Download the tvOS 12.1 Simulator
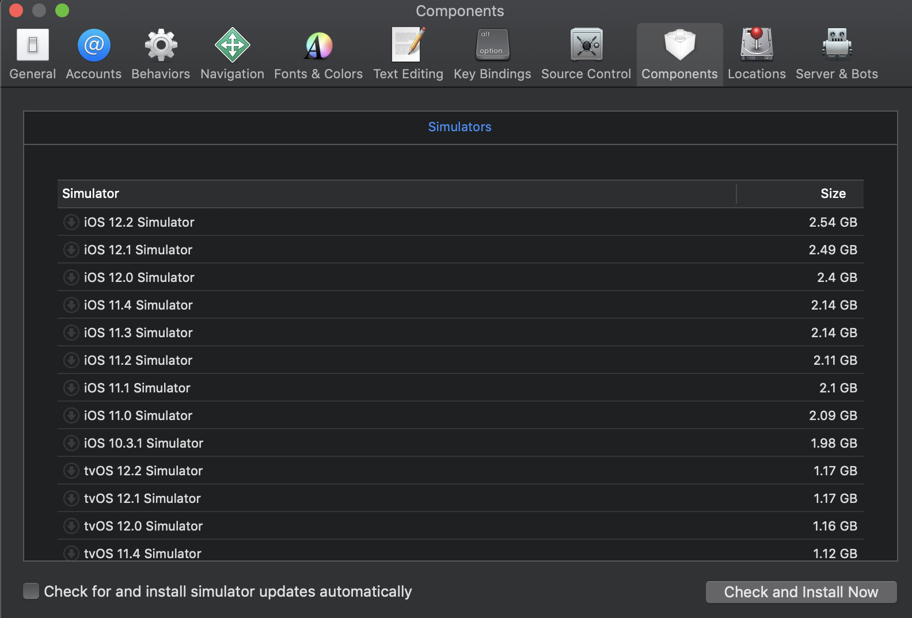This screenshot has width=912, height=618. 71,498
